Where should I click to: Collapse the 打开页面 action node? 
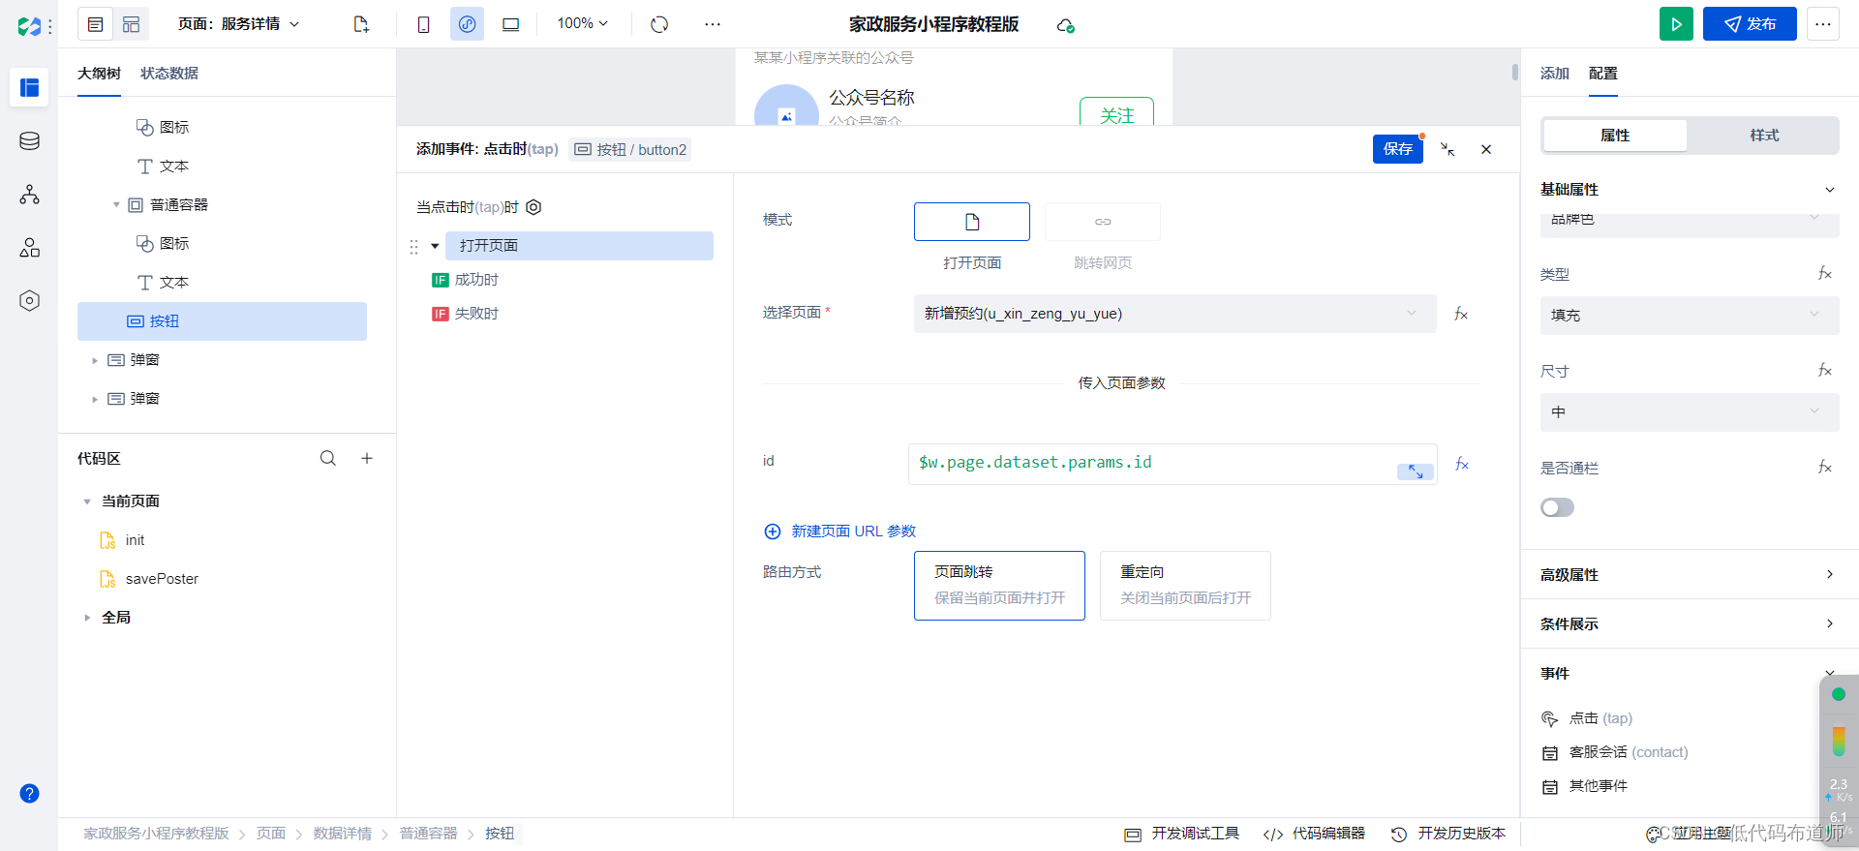436,246
